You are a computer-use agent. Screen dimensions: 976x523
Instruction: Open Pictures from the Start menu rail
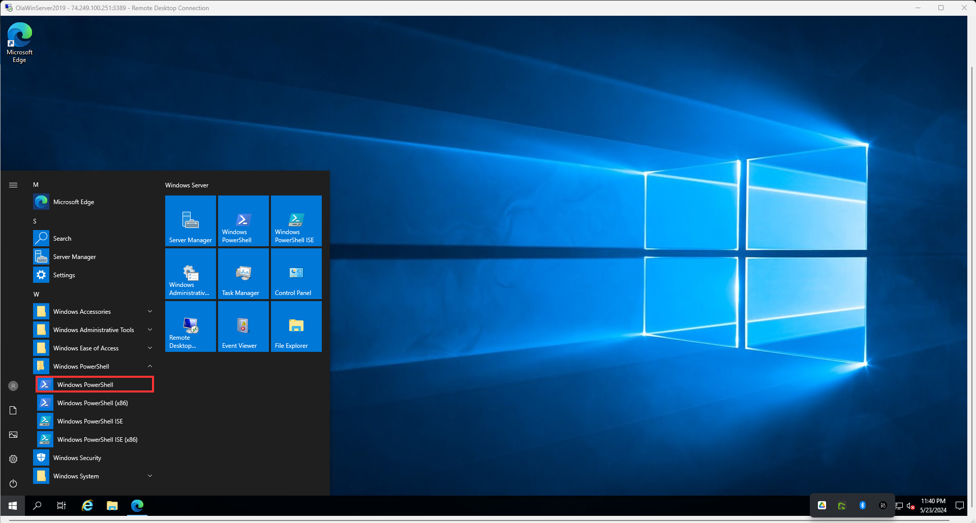coord(13,435)
